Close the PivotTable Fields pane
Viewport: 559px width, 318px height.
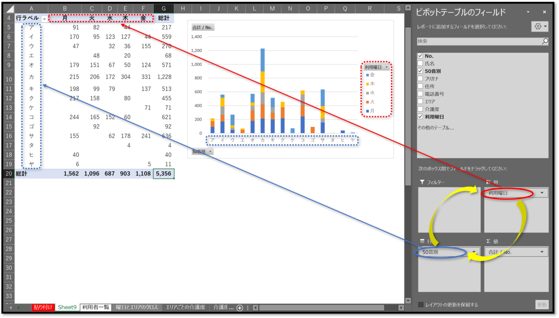pos(545,12)
